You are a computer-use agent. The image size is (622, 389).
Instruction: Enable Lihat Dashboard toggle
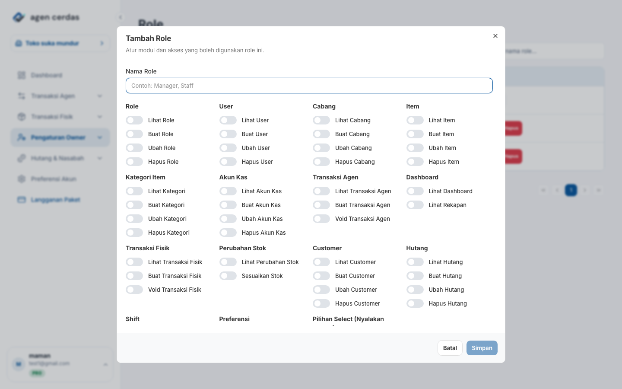[415, 191]
